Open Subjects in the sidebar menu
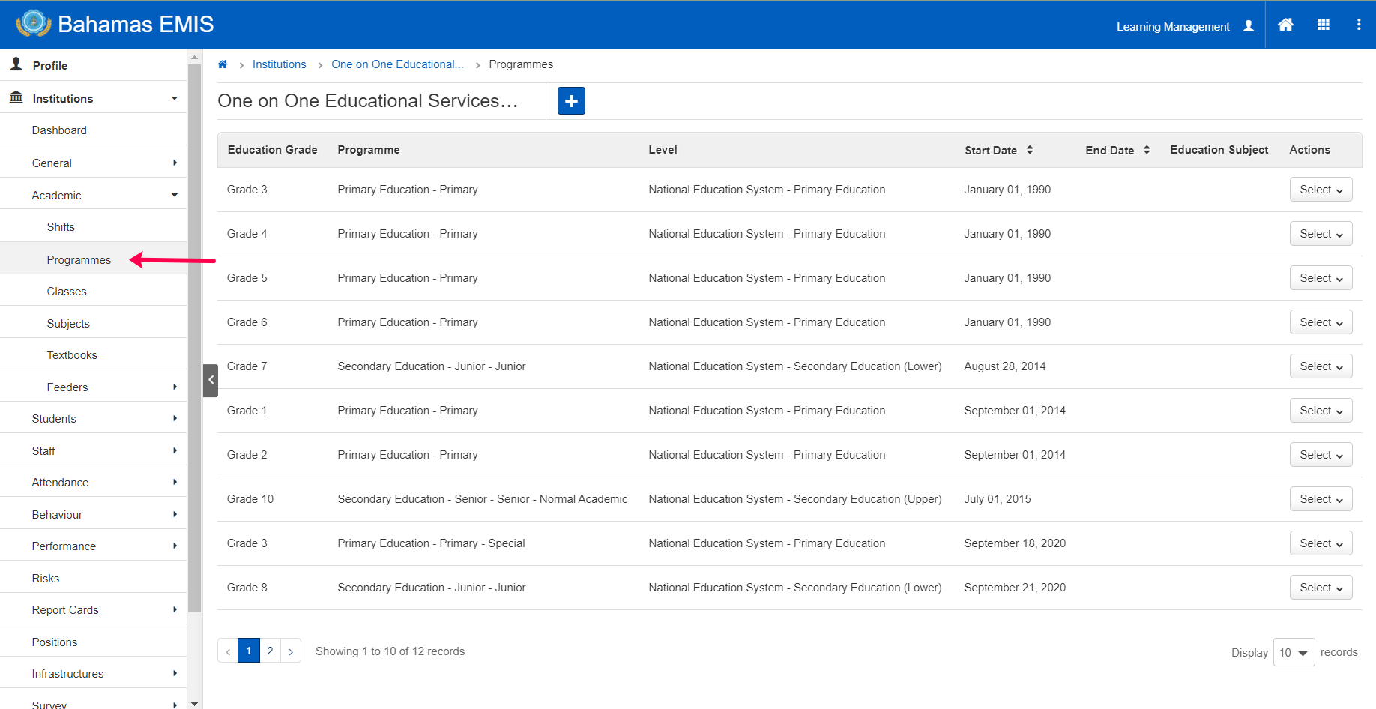1376x709 pixels. pos(68,324)
